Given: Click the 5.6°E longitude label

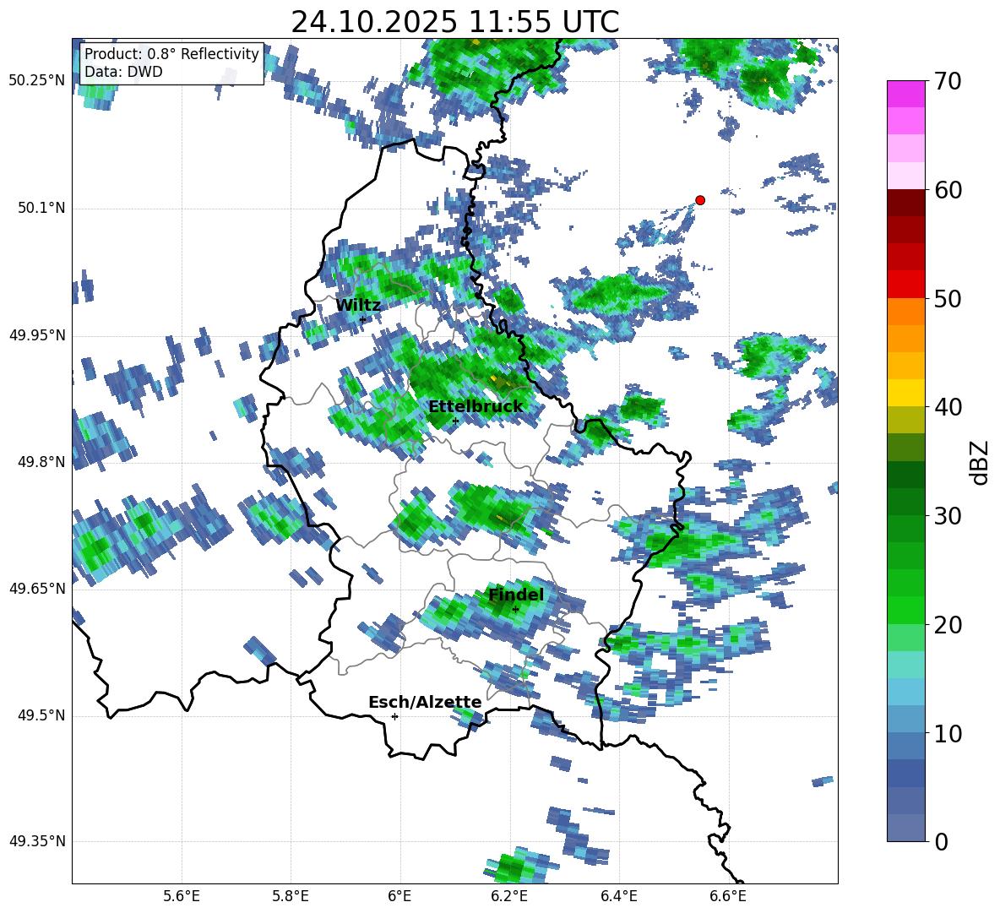Looking at the screenshot, I should (x=182, y=897).
